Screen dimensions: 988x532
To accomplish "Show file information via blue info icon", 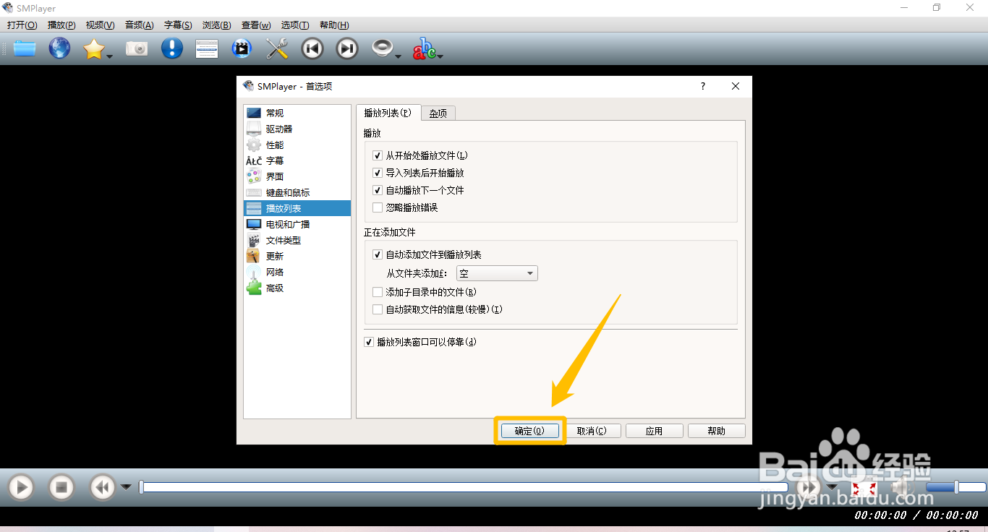I will coord(171,48).
